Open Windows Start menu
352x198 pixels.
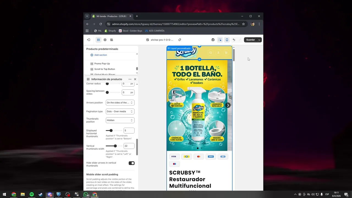pos(4,194)
